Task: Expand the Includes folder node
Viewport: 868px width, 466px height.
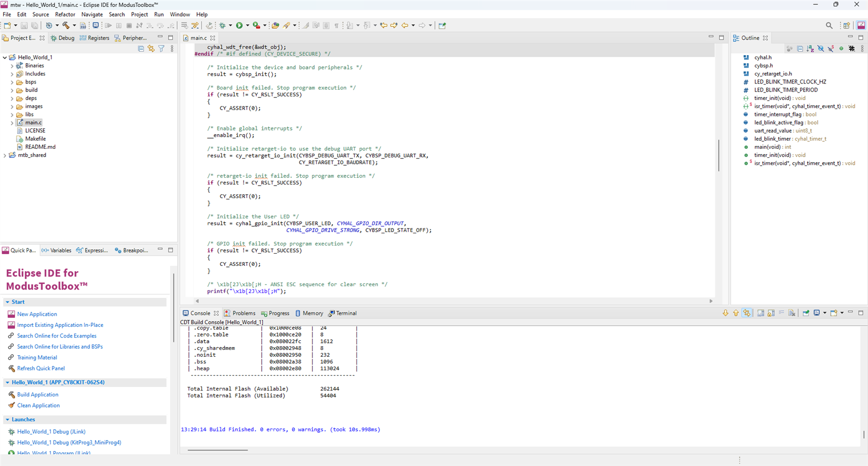Action: coord(12,74)
